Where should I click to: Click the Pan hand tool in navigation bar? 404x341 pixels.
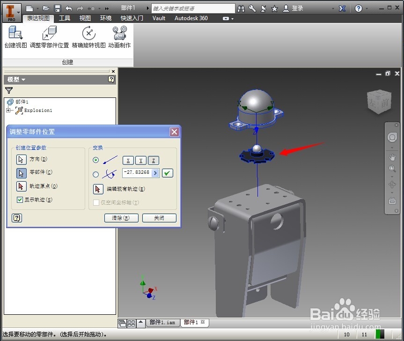(x=392, y=157)
